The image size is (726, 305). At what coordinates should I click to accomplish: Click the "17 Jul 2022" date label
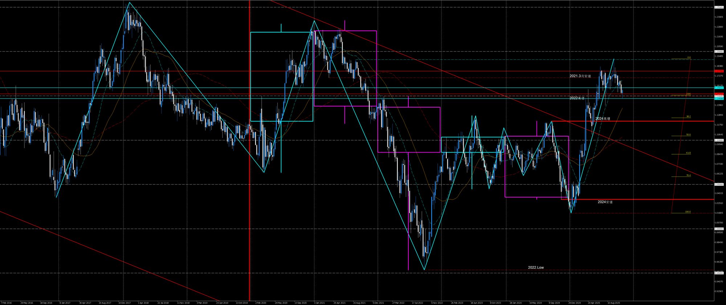(x=418, y=302)
